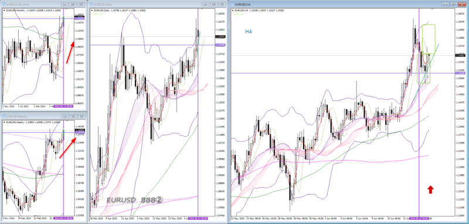Close the EURUSD,Daily chart window

click(x=222, y=5)
